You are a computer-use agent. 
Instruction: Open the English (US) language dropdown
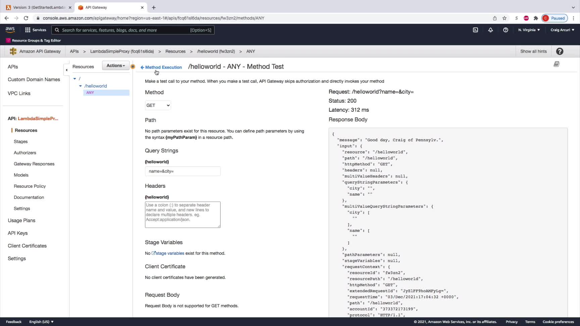click(x=41, y=322)
